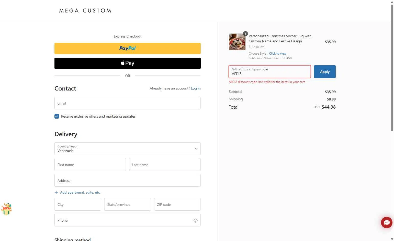
Task: Click the gift card or coupon code field
Action: coord(270,72)
